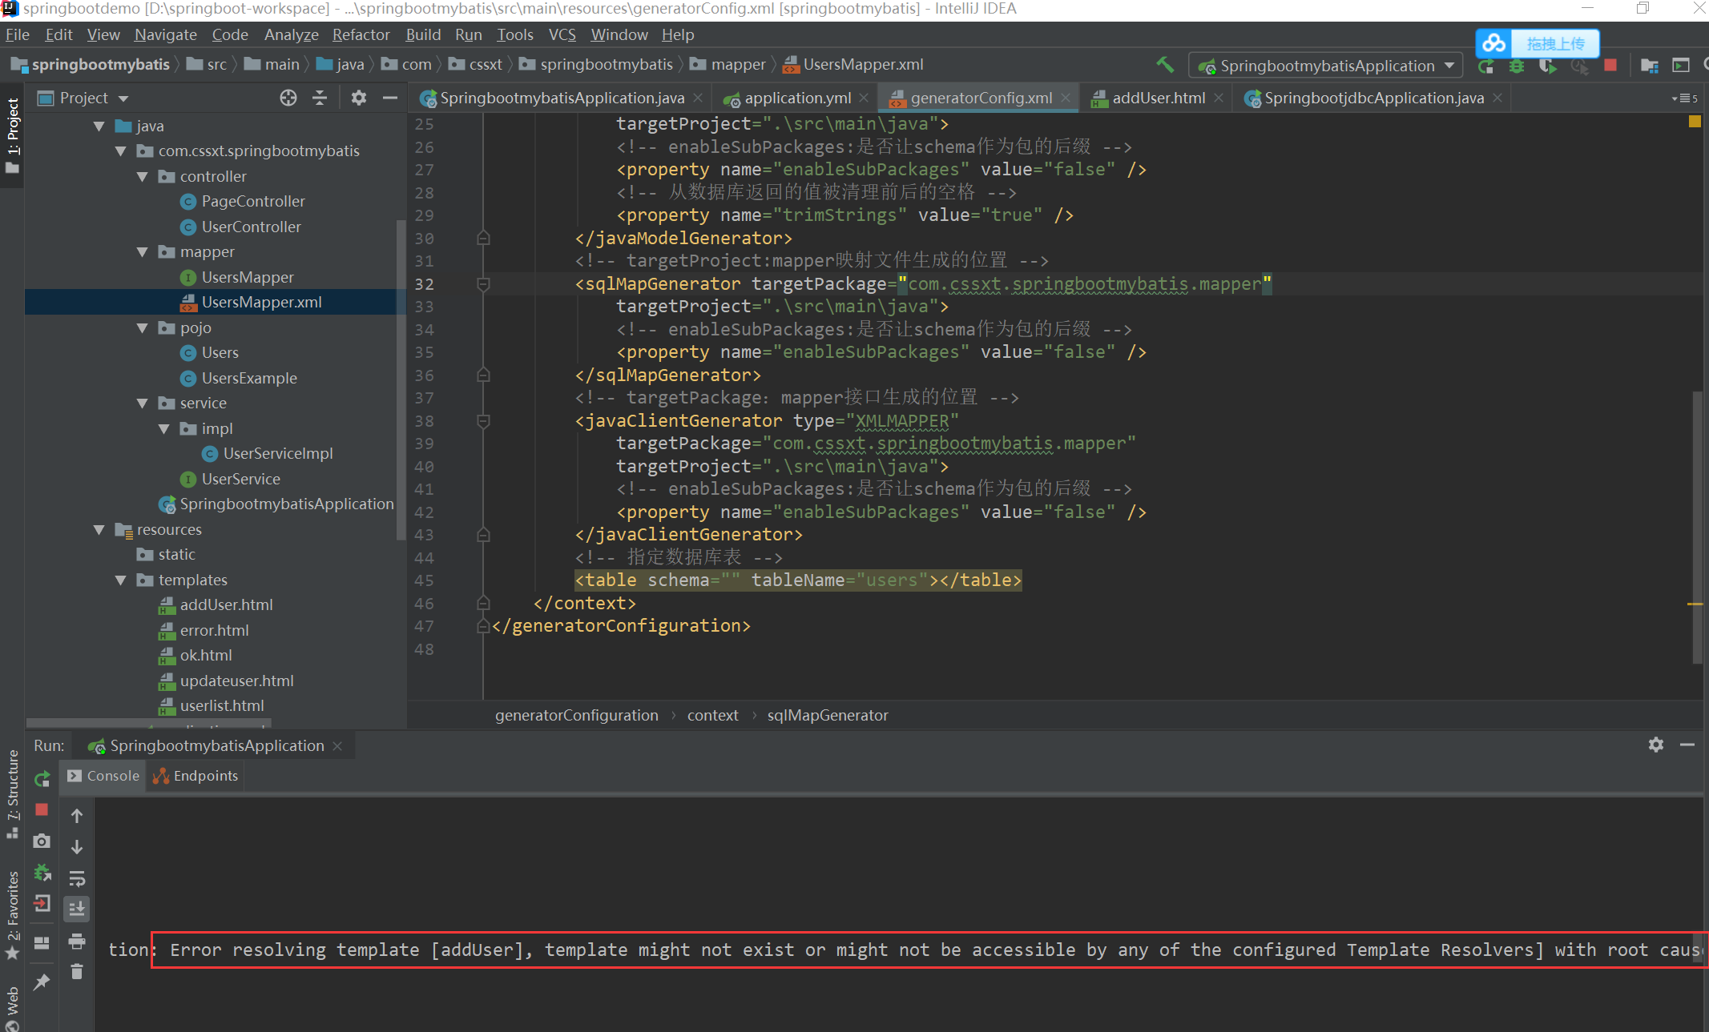The width and height of the screenshot is (1709, 1032).
Task: Open the Refactor menu
Action: coord(361,34)
